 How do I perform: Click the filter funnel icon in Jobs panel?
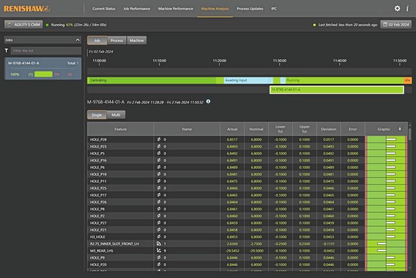(6, 50)
